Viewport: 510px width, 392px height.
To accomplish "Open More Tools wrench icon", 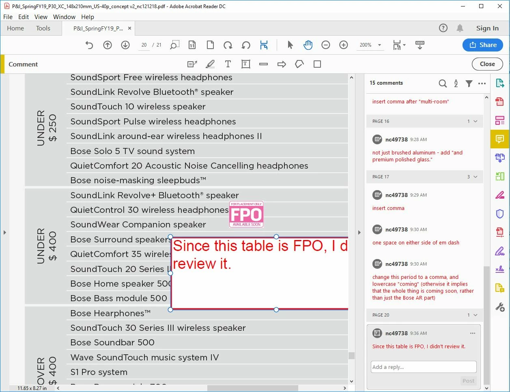I will (500, 307).
